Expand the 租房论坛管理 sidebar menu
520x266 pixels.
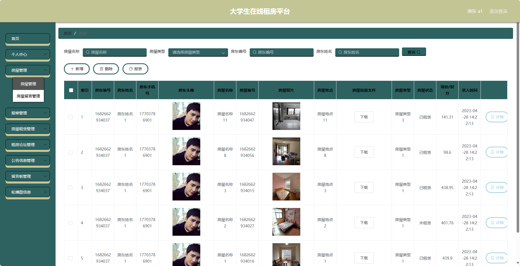[x=28, y=145]
